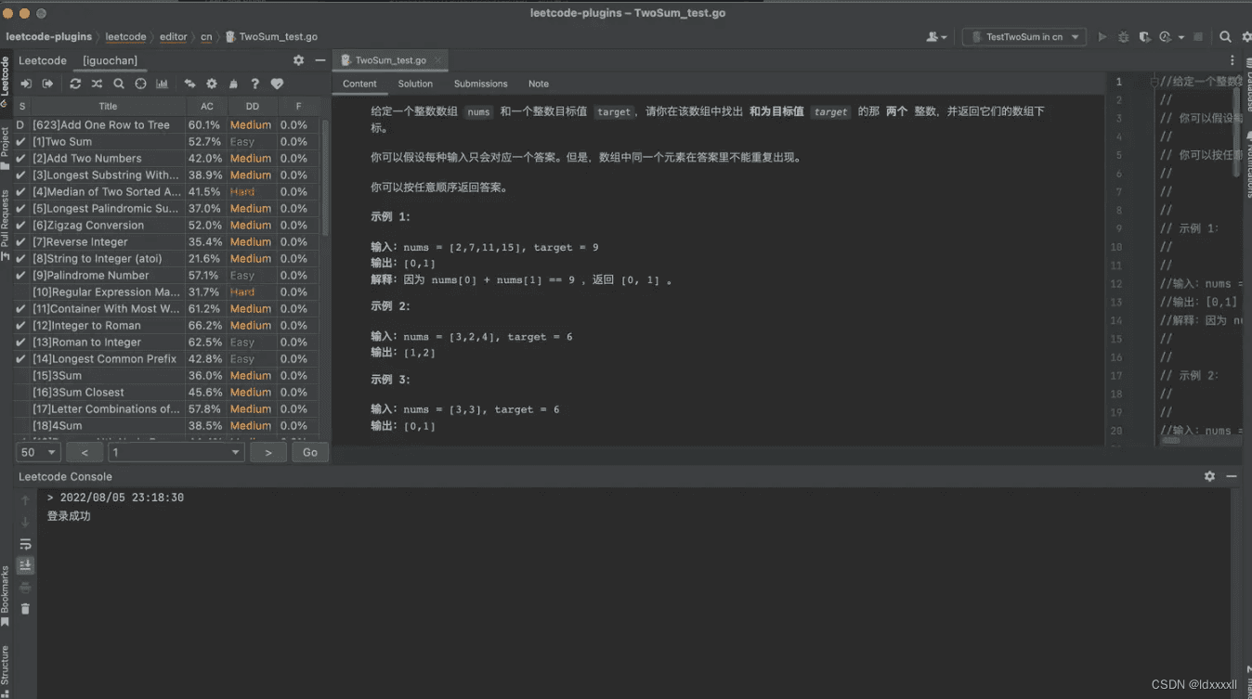Click the donate heart icon
1252x699 pixels.
[x=277, y=84]
